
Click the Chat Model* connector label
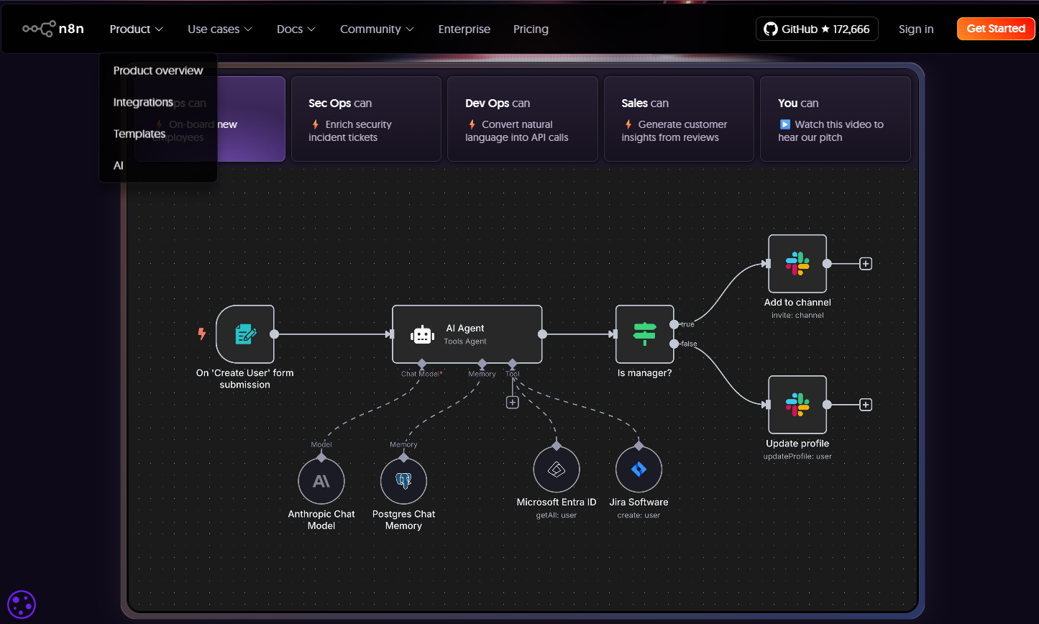[422, 374]
